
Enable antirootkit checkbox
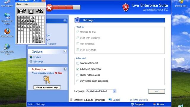point(78,63)
